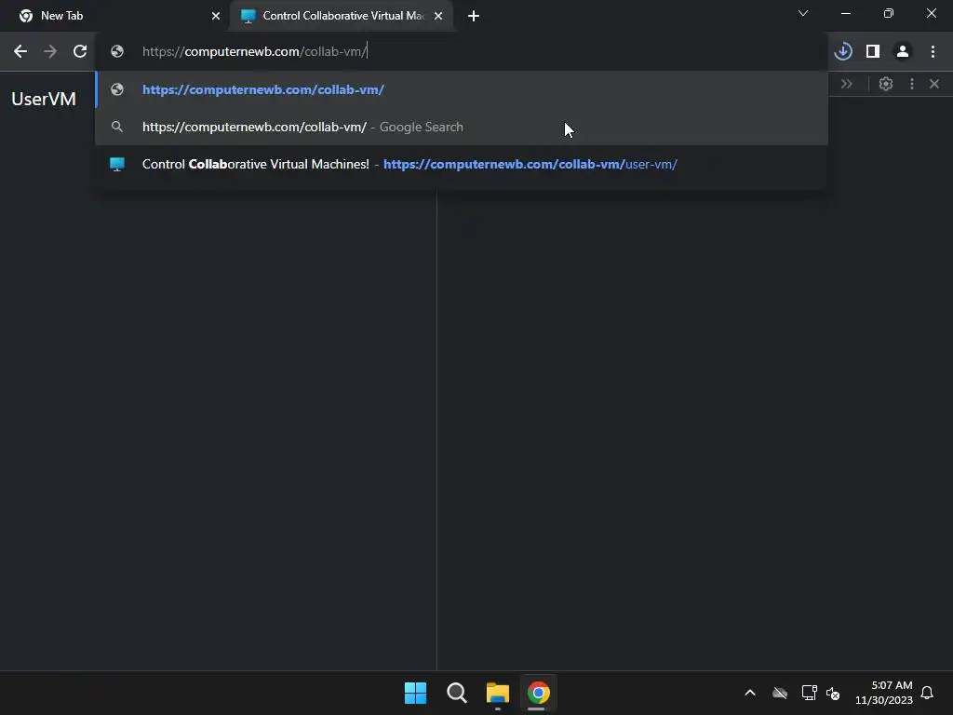Expand more DevTools tabs with double chevron
Image resolution: width=953 pixels, height=715 pixels.
pos(847,84)
